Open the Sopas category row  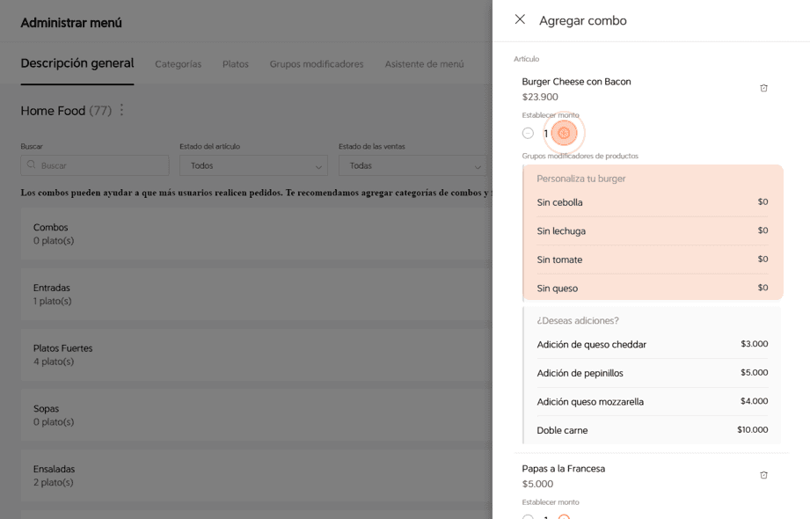pyautogui.click(x=257, y=415)
